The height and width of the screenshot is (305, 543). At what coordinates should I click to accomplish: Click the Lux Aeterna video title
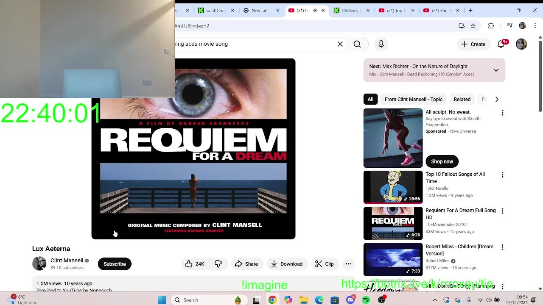coord(51,249)
